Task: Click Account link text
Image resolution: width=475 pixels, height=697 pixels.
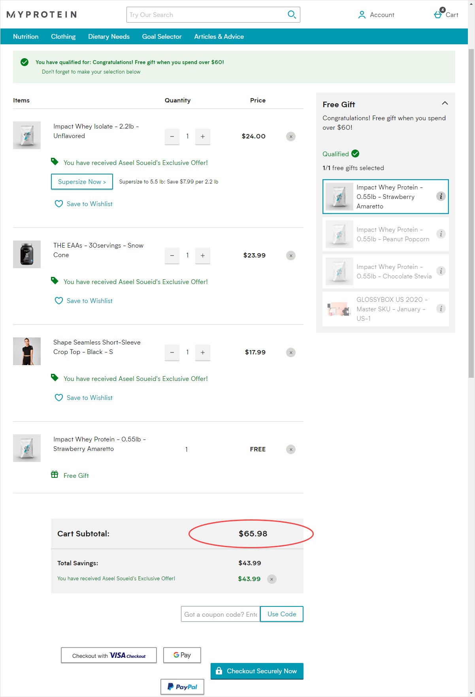Action: pos(382,15)
